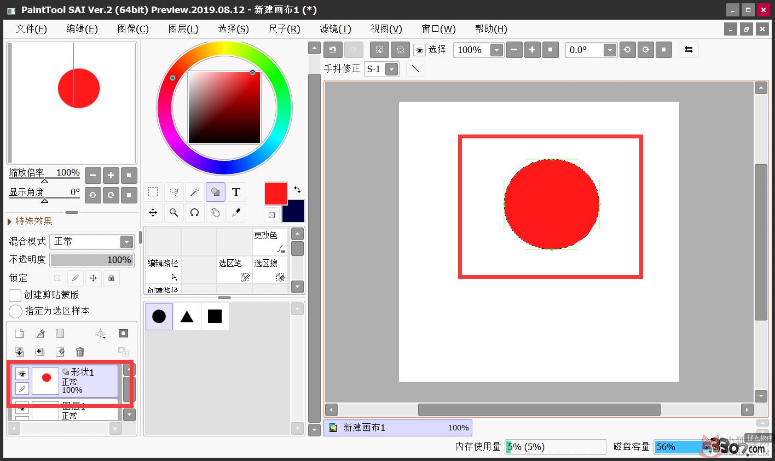Viewport: 775px width, 461px height.
Task: Click the transparent color button
Action: 271,215
